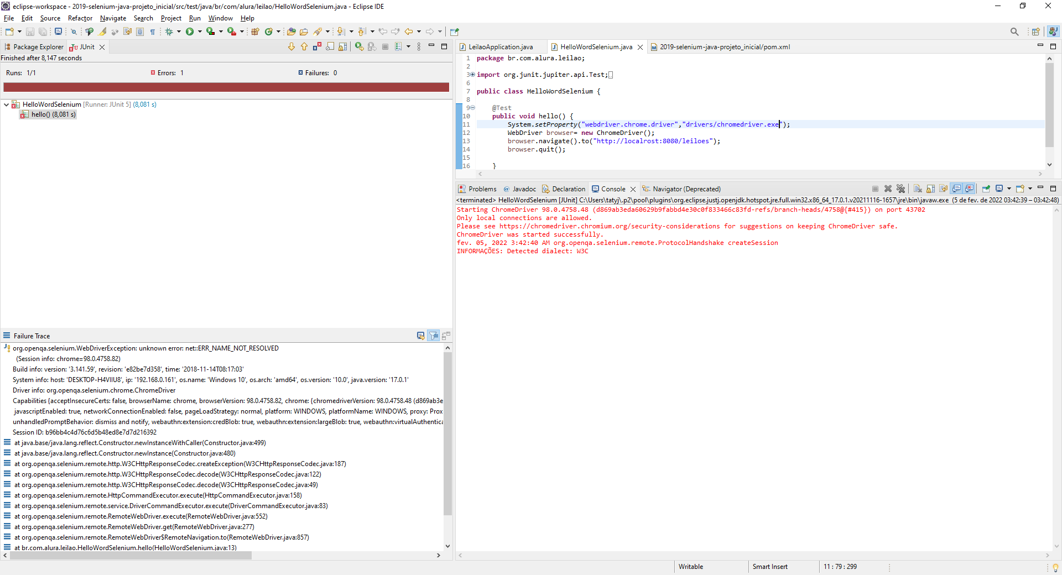Image resolution: width=1062 pixels, height=575 pixels.
Task: Toggle Skip All Breakpoints icon
Action: pyautogui.click(x=74, y=32)
